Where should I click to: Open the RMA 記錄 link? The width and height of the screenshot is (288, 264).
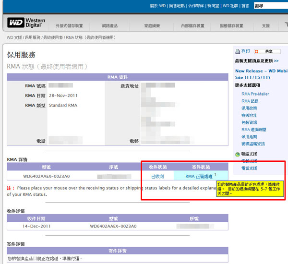coord(250,101)
